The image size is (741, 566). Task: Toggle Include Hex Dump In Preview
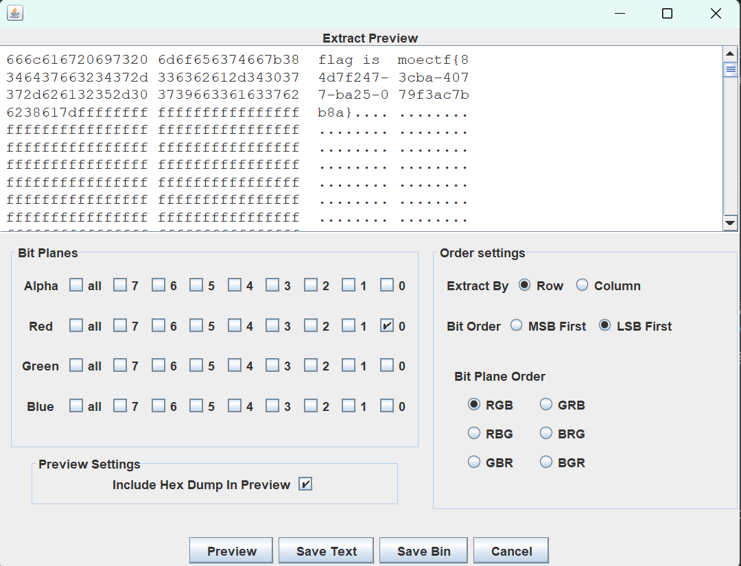tap(305, 484)
